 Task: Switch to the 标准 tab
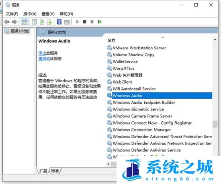point(55,171)
